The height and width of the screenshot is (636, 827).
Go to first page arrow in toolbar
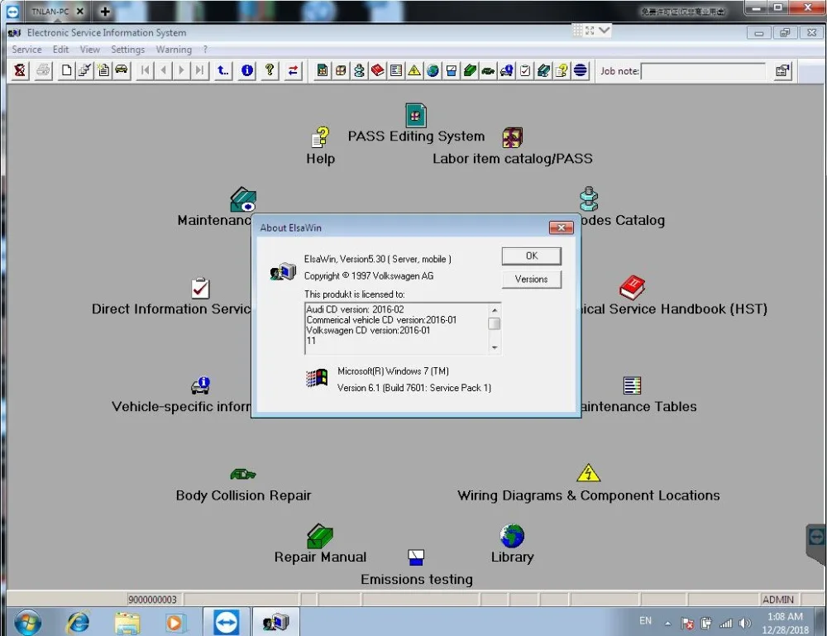coord(145,70)
